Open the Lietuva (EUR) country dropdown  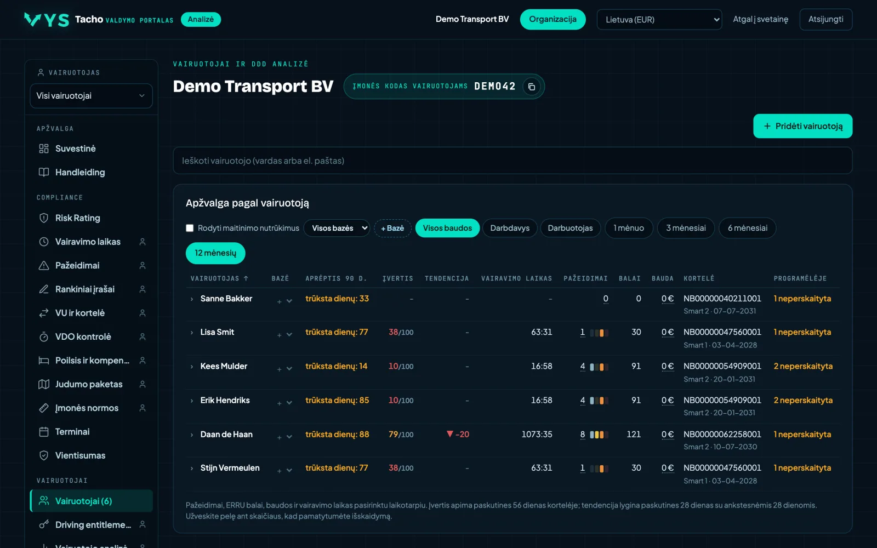(659, 20)
